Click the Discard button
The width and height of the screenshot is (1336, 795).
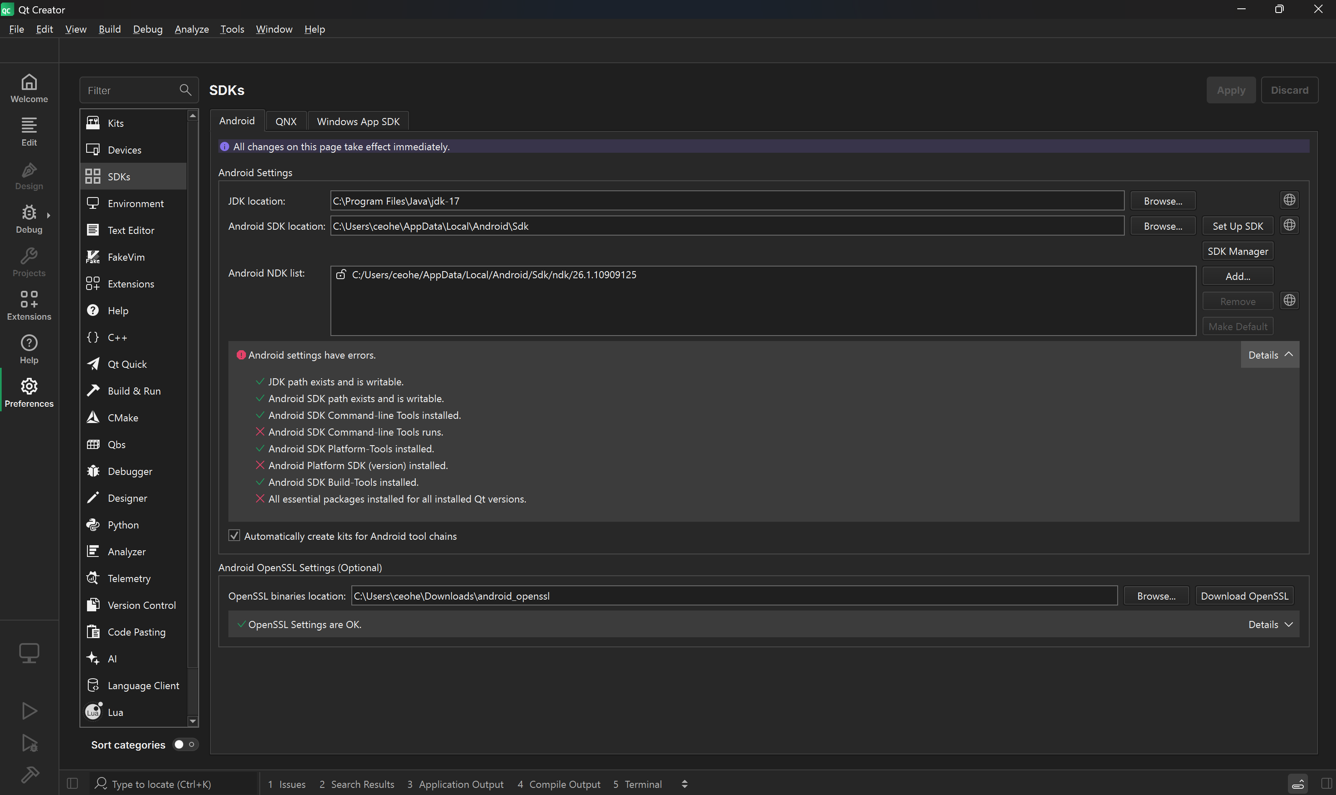(x=1290, y=90)
